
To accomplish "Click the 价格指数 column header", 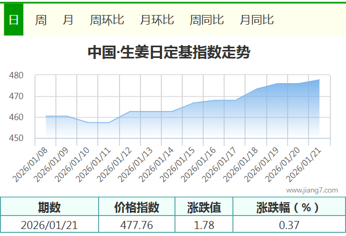I will [137, 207].
